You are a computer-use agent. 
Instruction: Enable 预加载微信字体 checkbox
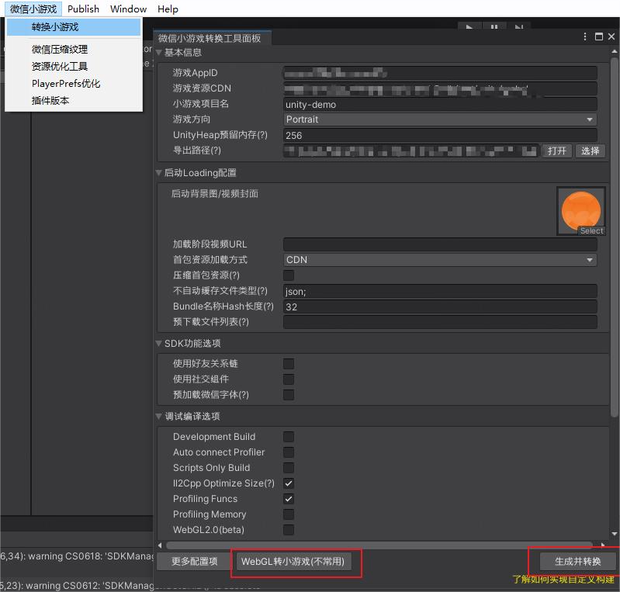(289, 394)
